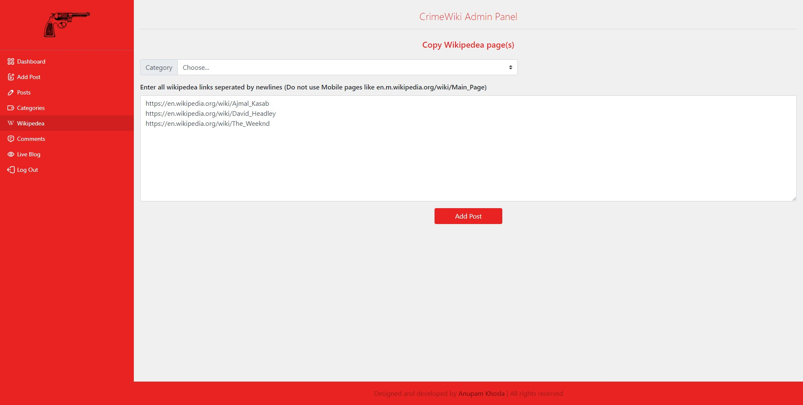Click inside the Wikipedia links text area
The image size is (803, 405).
(468, 159)
